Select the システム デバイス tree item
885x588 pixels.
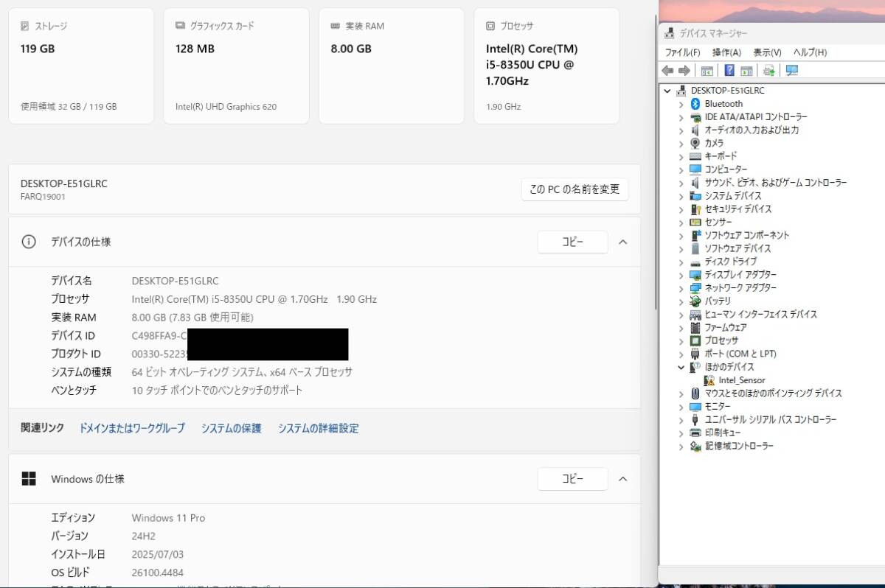tap(732, 196)
